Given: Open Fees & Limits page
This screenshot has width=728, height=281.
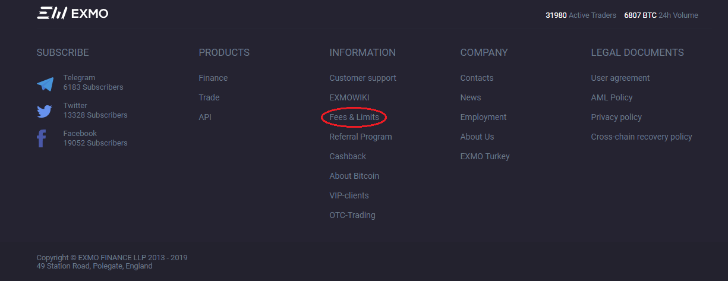Looking at the screenshot, I should pyautogui.click(x=354, y=117).
